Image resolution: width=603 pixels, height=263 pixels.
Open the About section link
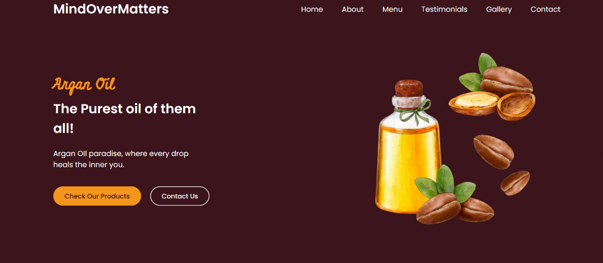[352, 9]
